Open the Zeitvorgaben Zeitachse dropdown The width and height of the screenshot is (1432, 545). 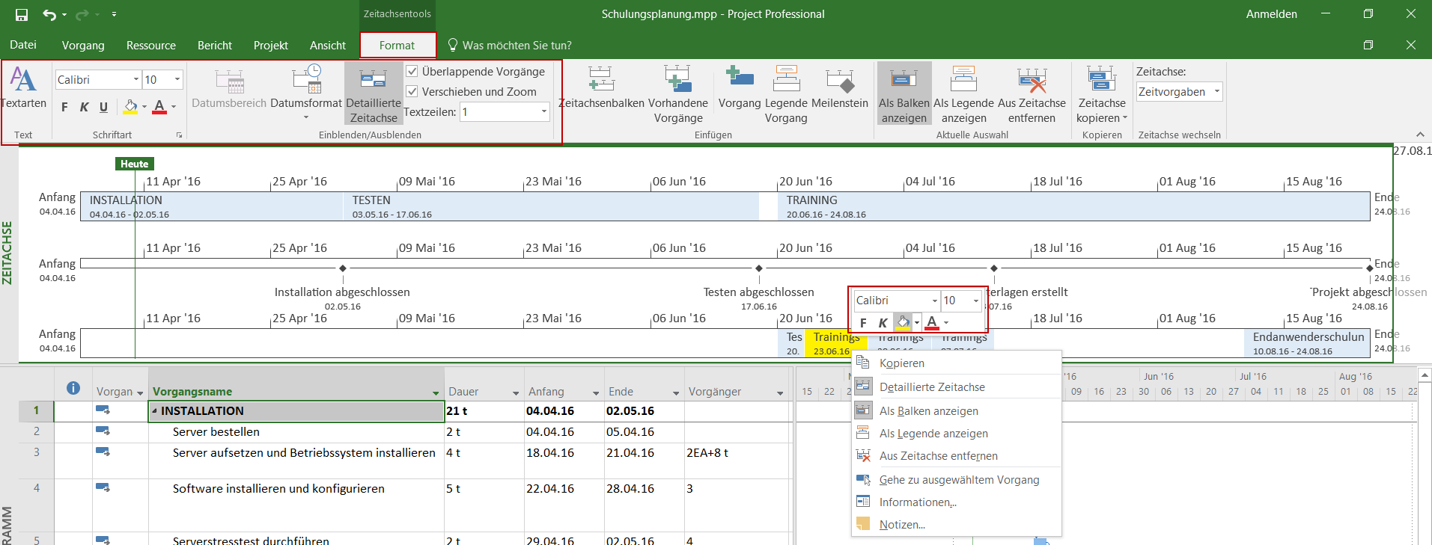click(x=1216, y=92)
